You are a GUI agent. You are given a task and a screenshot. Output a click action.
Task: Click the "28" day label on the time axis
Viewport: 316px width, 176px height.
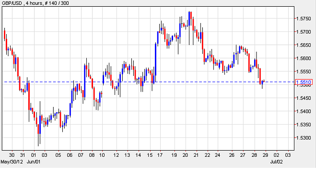coord(254,155)
